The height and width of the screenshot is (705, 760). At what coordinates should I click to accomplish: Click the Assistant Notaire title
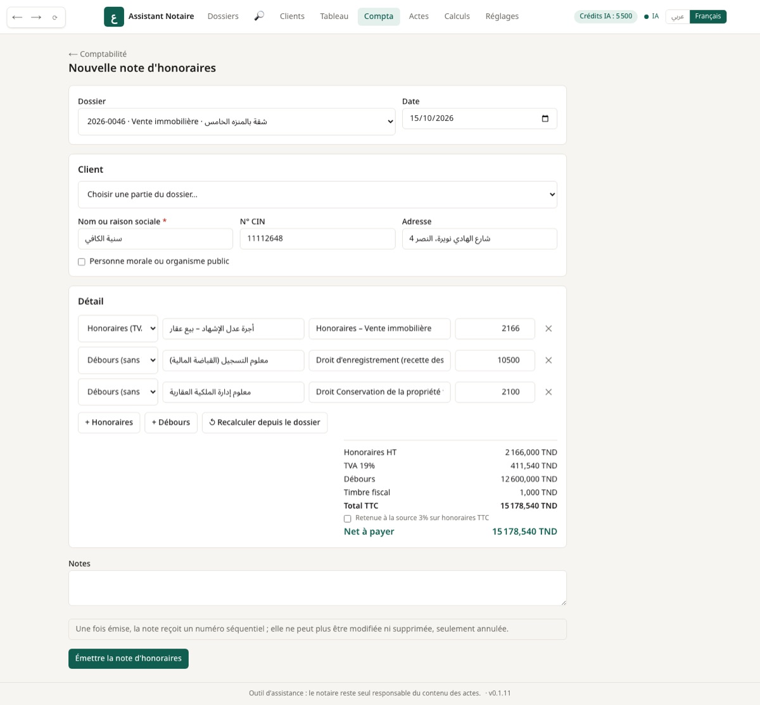(161, 16)
